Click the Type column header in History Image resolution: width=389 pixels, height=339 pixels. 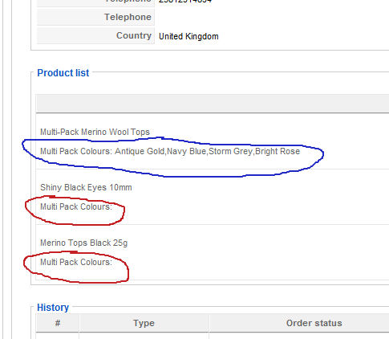coord(144,323)
